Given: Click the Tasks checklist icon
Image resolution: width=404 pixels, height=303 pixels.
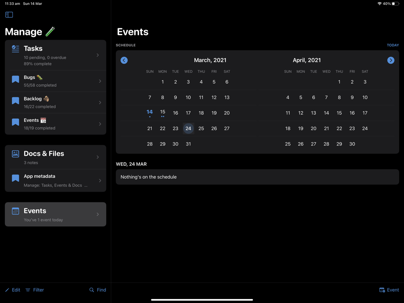Looking at the screenshot, I should [x=15, y=49].
